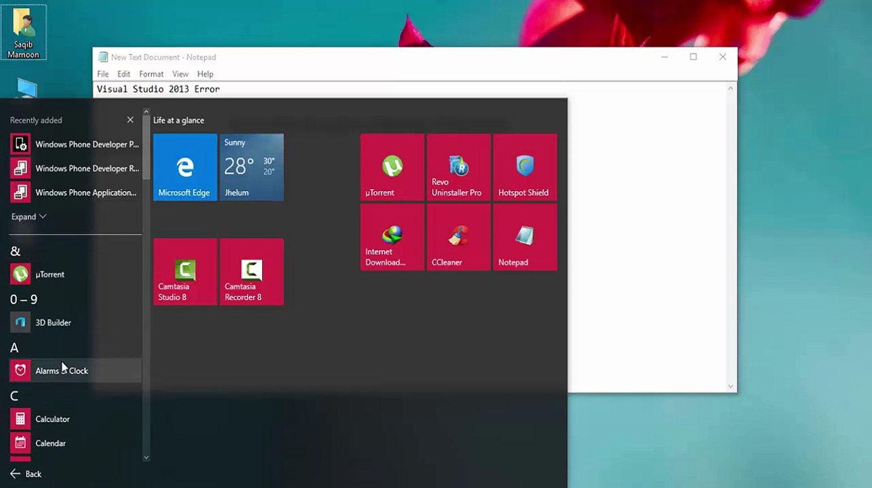Open Windows Phone Application... recent app

pyautogui.click(x=75, y=192)
